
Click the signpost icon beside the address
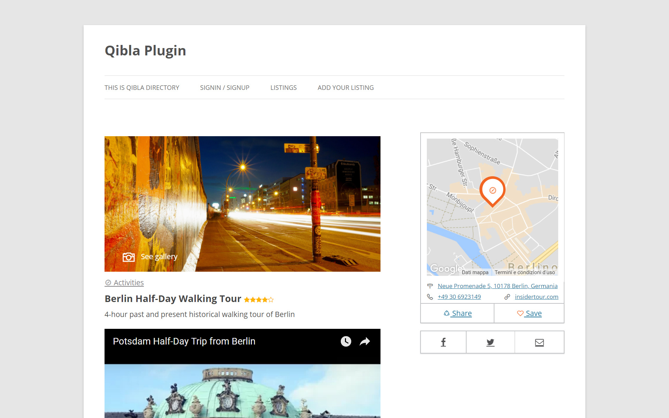coord(430,286)
